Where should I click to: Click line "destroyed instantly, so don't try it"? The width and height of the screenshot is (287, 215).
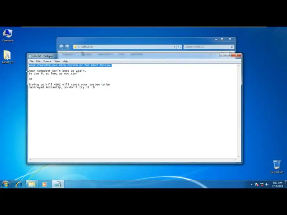click(62, 87)
